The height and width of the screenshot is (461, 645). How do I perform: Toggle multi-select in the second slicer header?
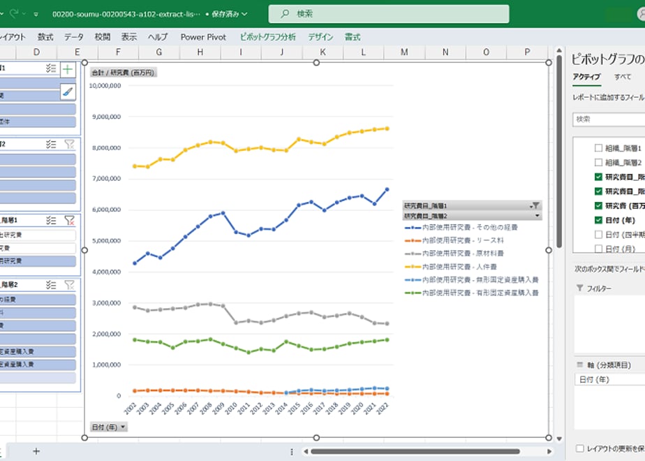click(51, 144)
